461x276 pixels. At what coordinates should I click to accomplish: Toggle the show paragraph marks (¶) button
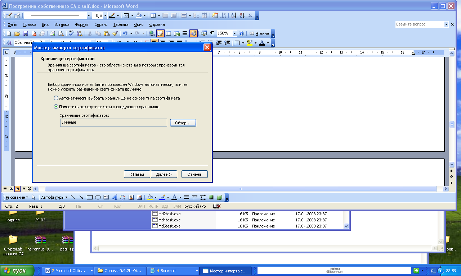pos(212,33)
